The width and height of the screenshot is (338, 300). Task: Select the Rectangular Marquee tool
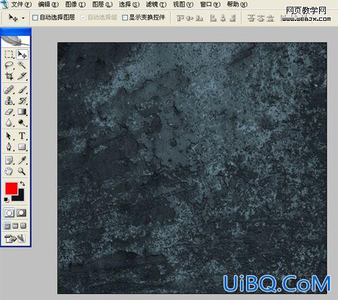point(9,55)
